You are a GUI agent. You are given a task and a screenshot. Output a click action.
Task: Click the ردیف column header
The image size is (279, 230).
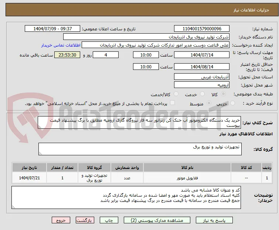[267, 168]
